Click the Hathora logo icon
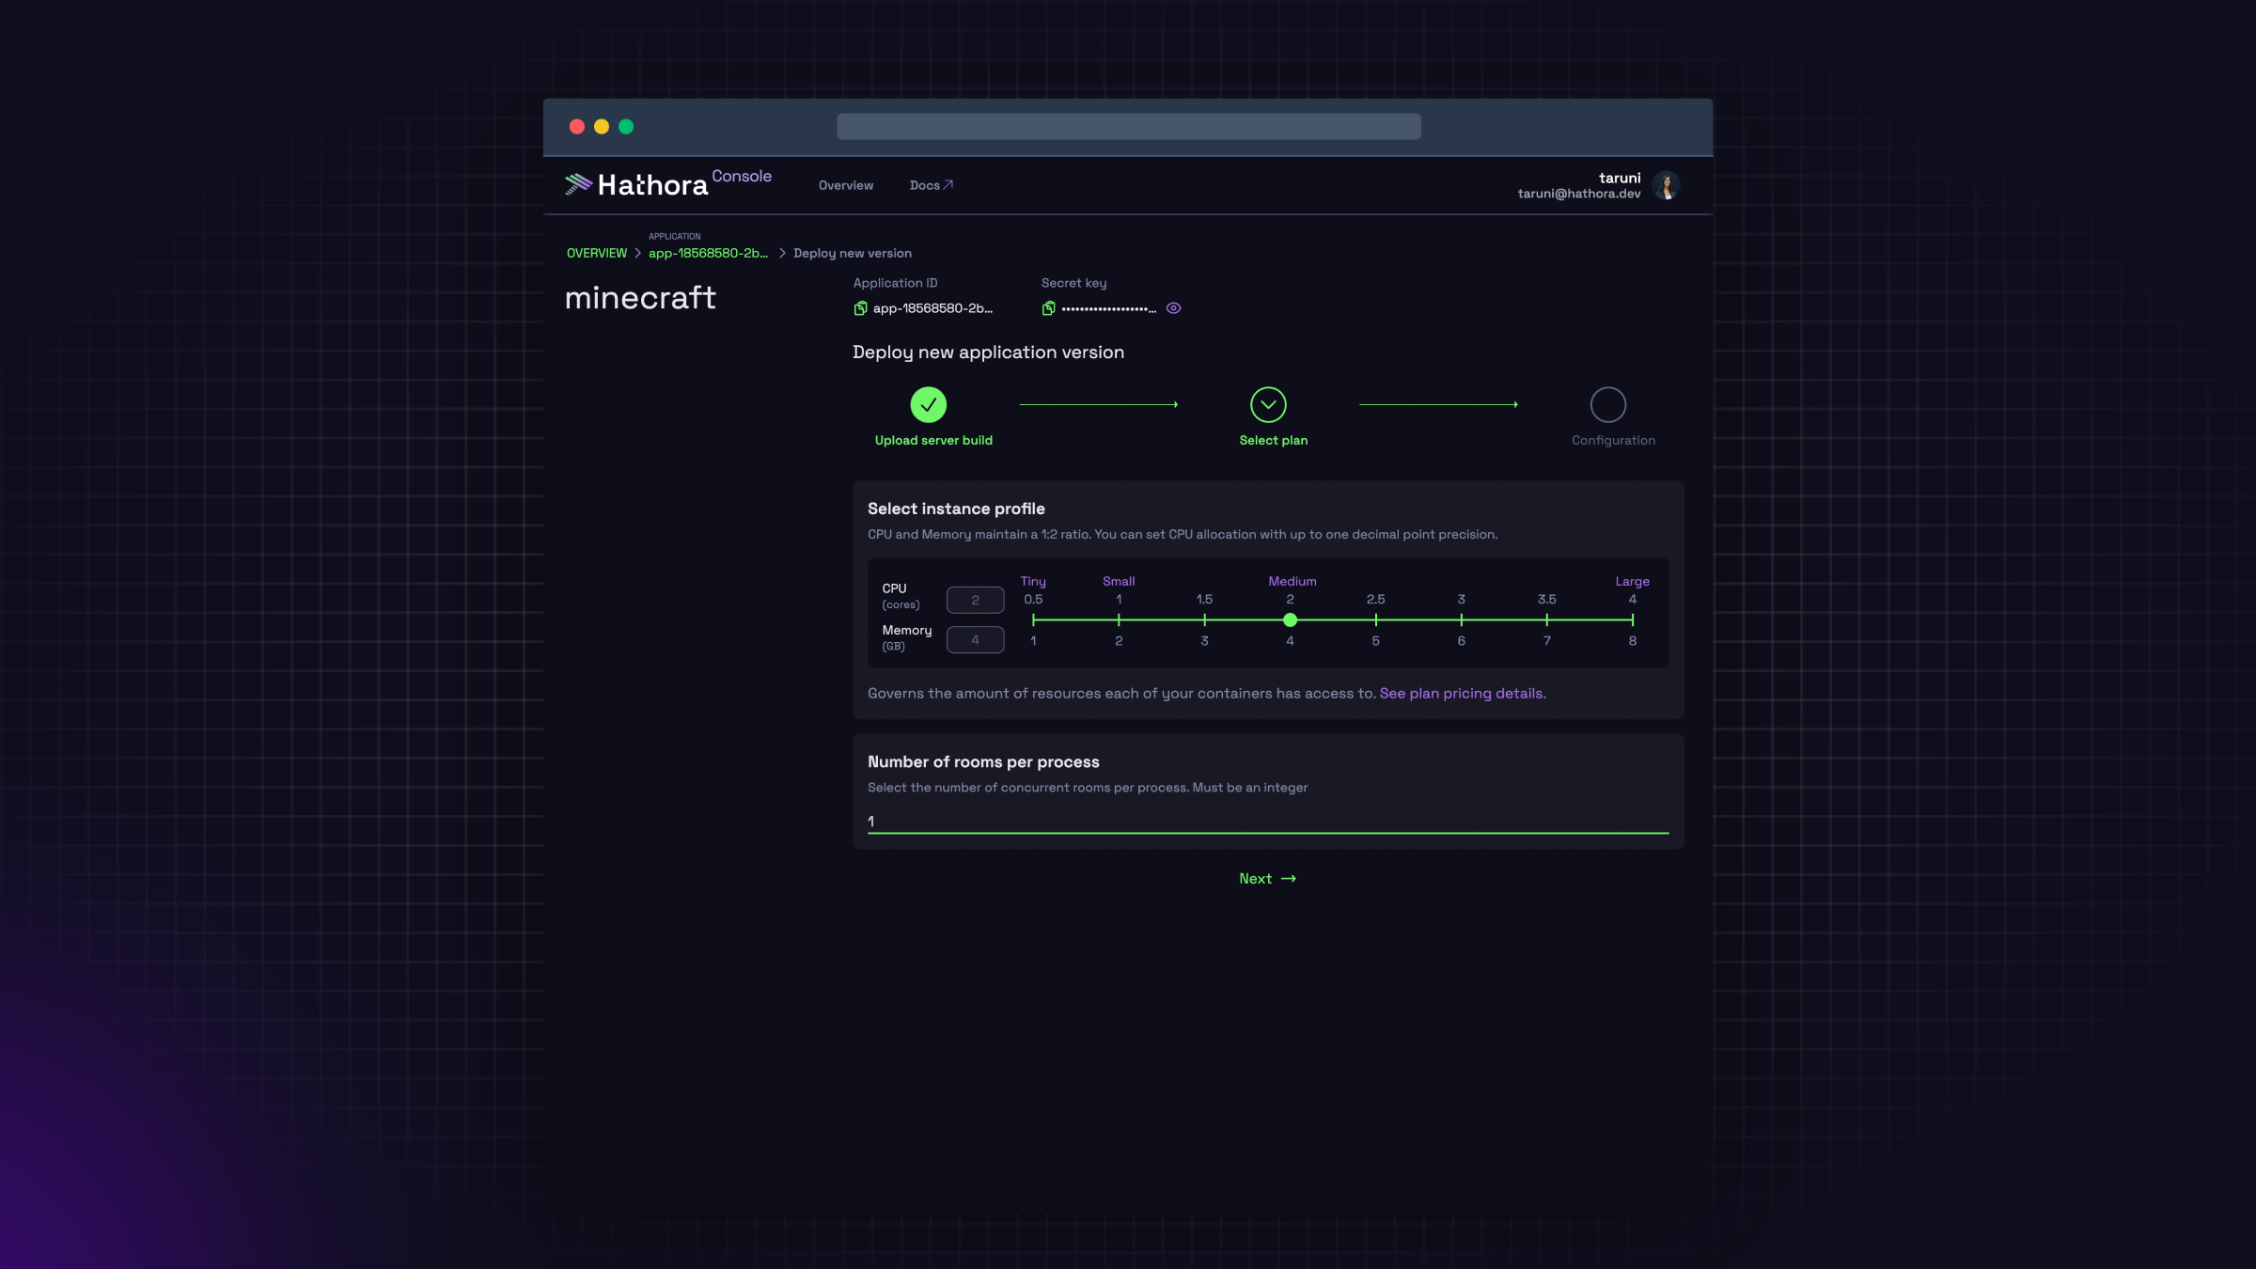This screenshot has height=1269, width=2256. tap(578, 184)
